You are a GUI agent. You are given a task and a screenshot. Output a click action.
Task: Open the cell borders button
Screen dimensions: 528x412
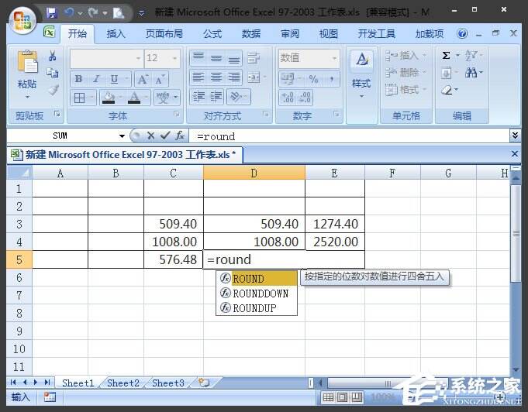click(79, 98)
